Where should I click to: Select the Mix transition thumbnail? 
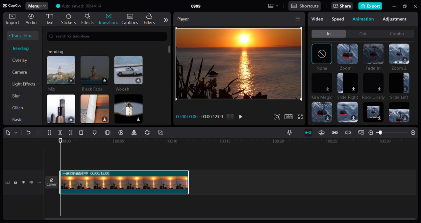point(61,70)
